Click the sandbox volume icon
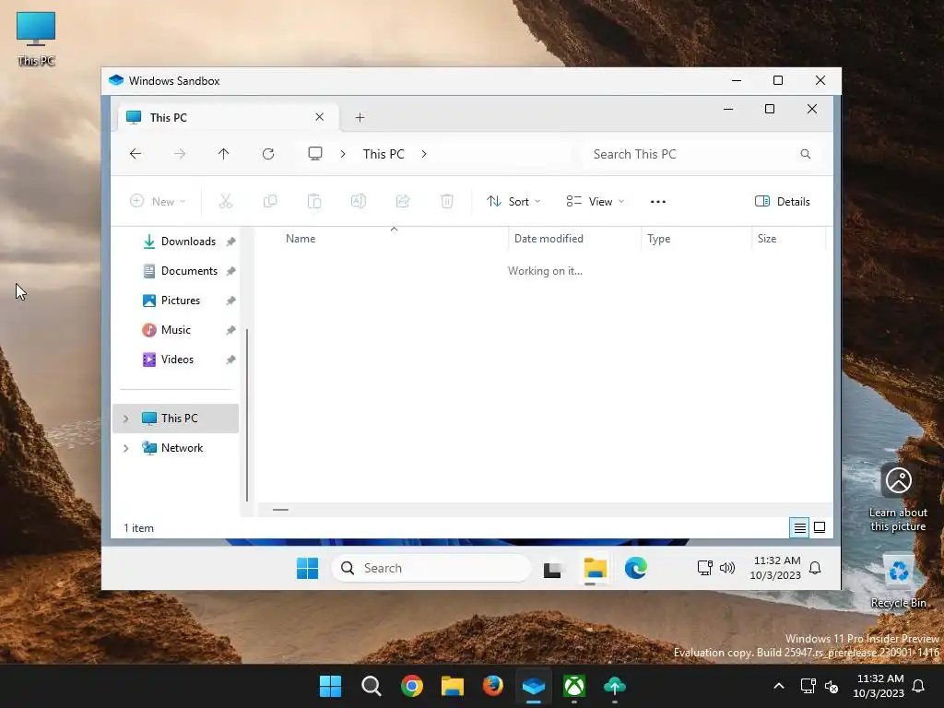 click(x=727, y=568)
